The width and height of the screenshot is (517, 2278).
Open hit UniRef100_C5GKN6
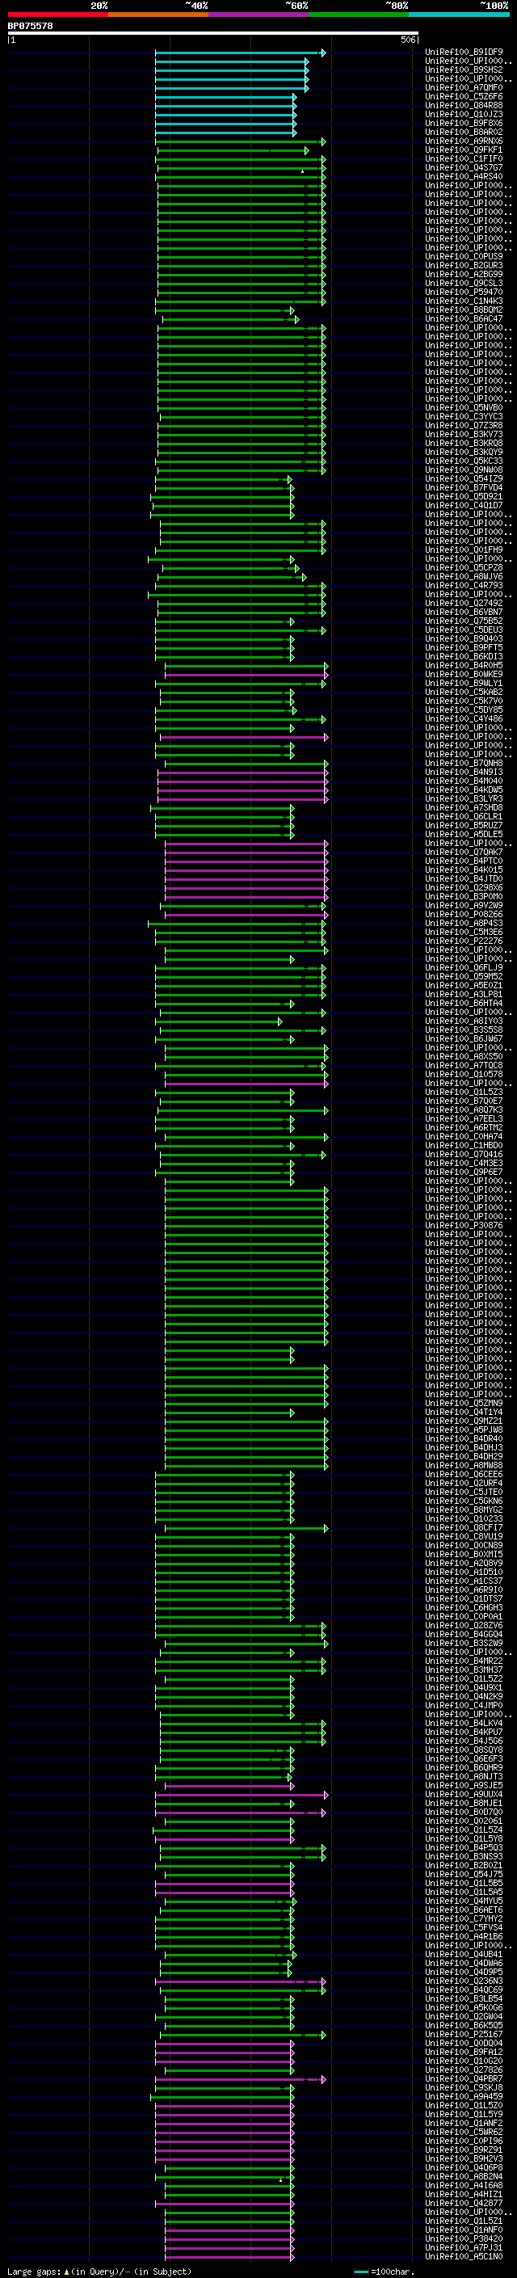tap(464, 1501)
